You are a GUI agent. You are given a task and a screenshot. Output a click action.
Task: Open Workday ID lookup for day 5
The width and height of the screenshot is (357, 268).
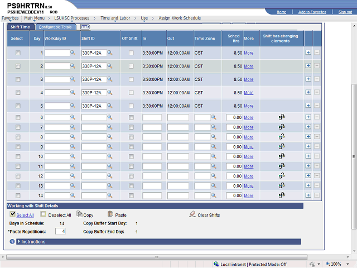73,106
